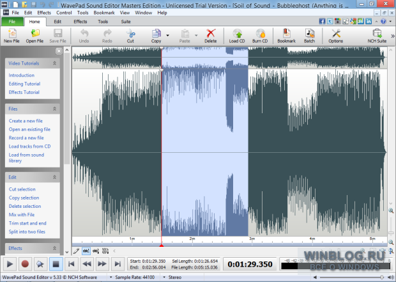Jump to end of file
The width and height of the screenshot is (396, 282).
tap(118, 264)
